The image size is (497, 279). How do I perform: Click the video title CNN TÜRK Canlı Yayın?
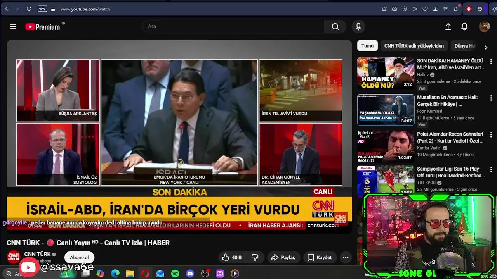click(88, 243)
